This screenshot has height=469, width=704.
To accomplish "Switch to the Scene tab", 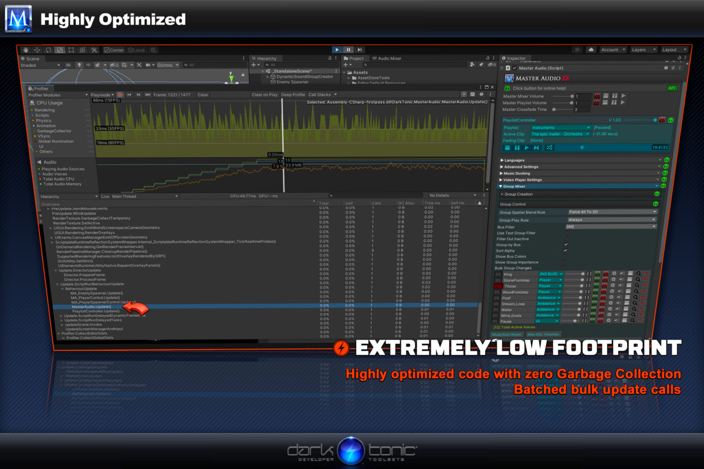I will click(31, 59).
